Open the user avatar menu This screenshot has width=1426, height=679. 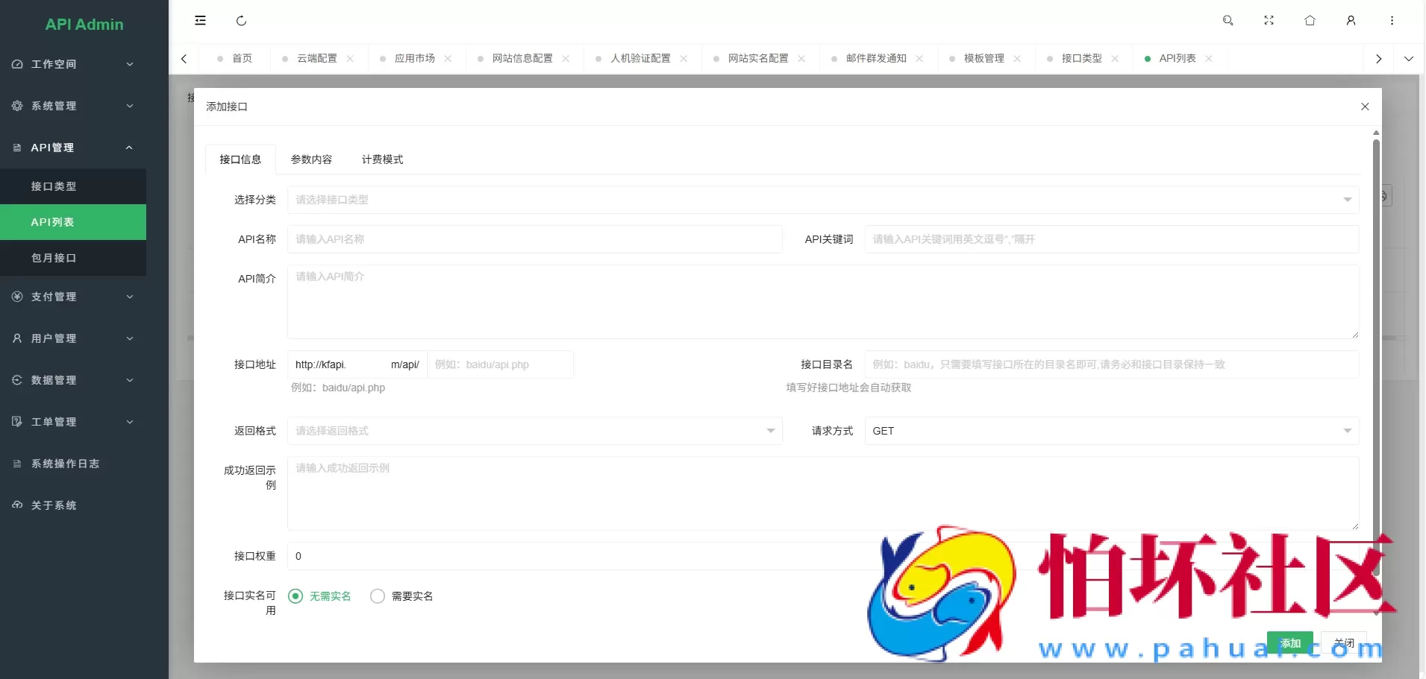pyautogui.click(x=1351, y=20)
